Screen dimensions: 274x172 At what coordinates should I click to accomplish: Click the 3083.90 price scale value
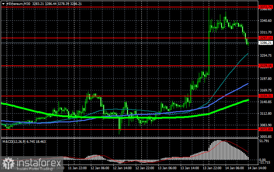pos(266,125)
